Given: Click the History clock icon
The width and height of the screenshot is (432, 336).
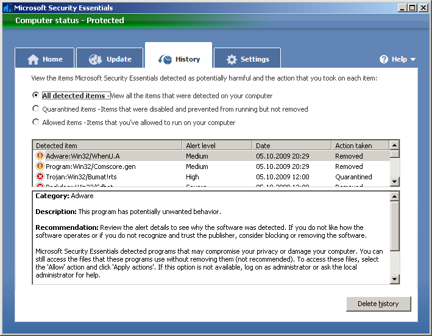Looking at the screenshot, I should tap(165, 59).
